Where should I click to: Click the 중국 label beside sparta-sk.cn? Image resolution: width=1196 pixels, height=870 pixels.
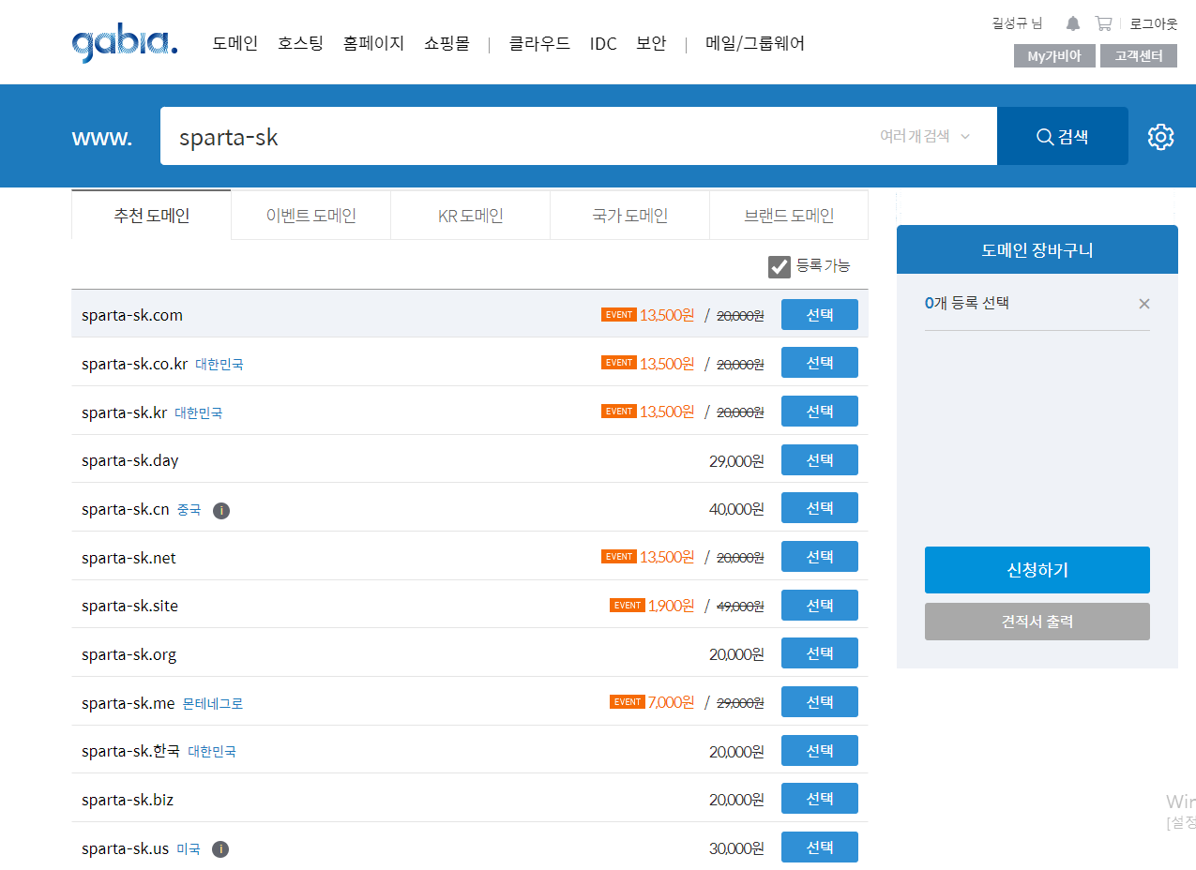click(189, 510)
